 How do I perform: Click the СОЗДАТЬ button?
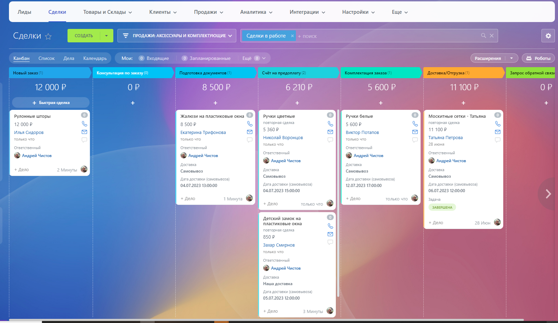point(84,36)
